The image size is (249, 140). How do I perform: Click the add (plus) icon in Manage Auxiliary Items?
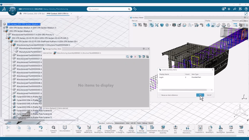point(131,57)
